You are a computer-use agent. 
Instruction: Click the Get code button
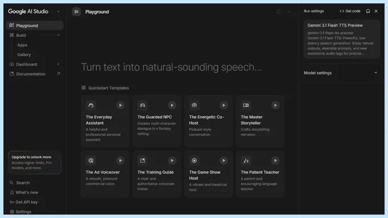tap(350, 11)
